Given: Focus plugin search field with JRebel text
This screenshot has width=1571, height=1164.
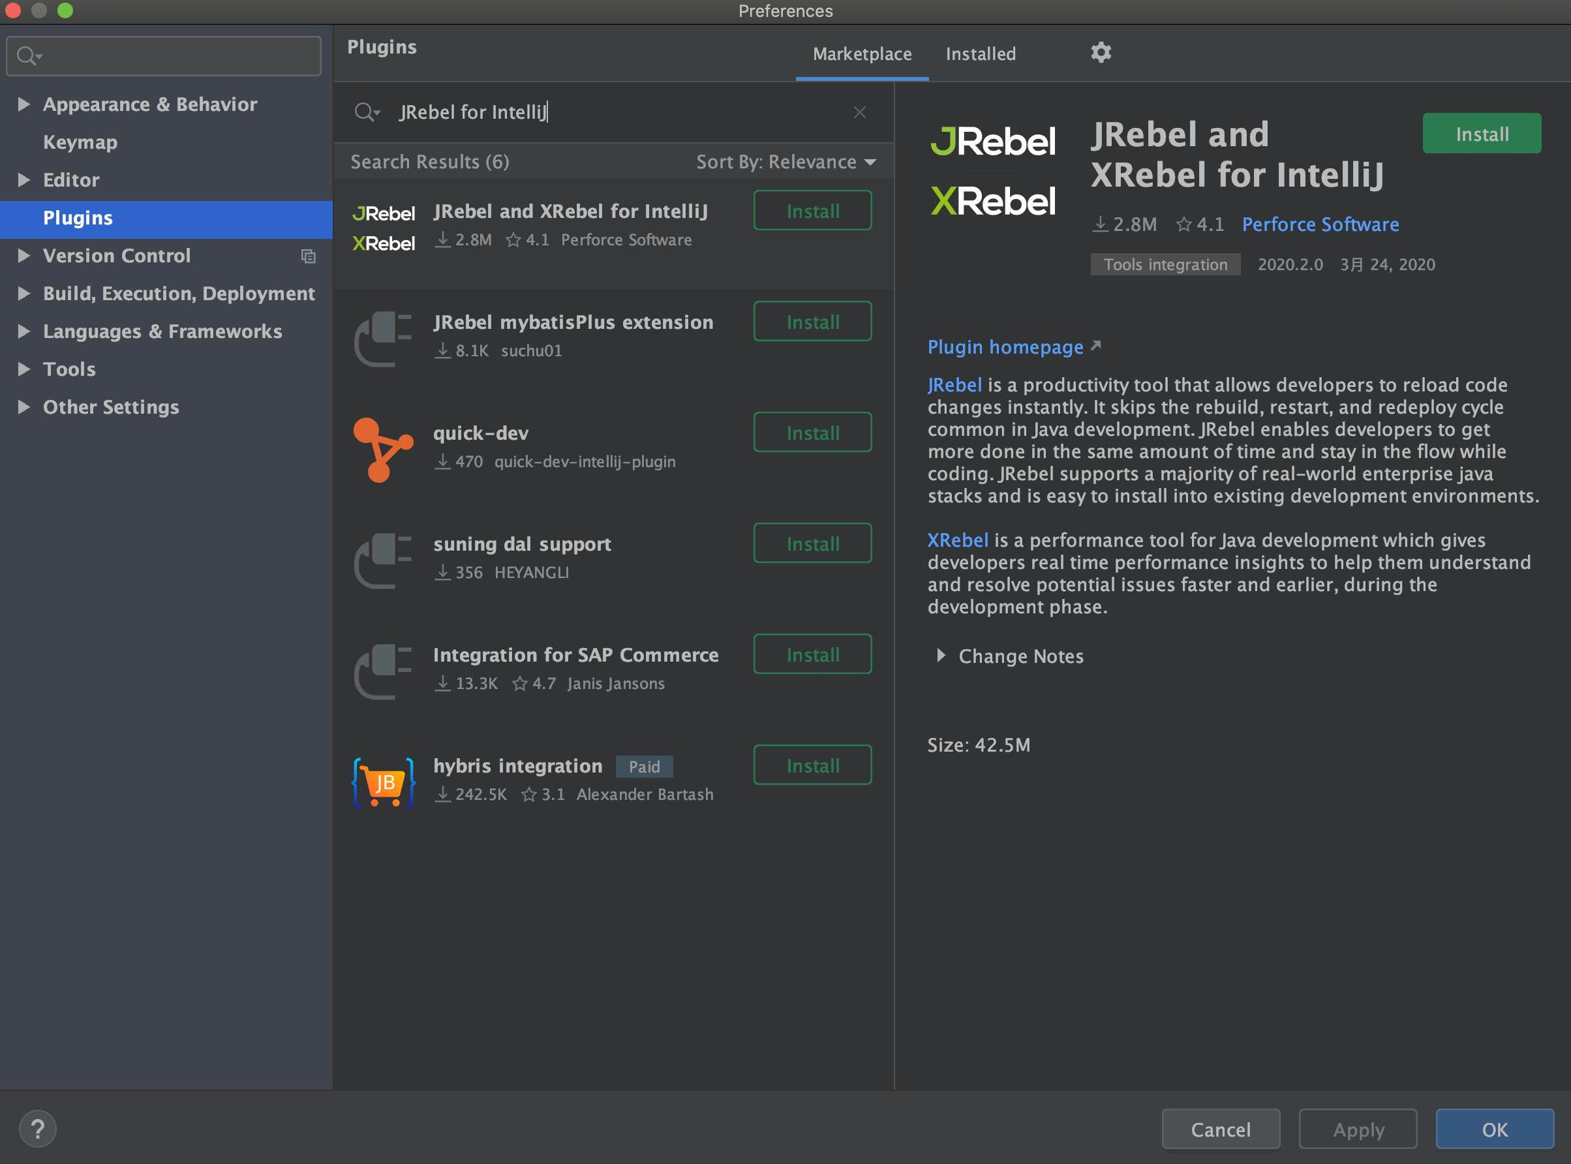Looking at the screenshot, I should (x=613, y=112).
